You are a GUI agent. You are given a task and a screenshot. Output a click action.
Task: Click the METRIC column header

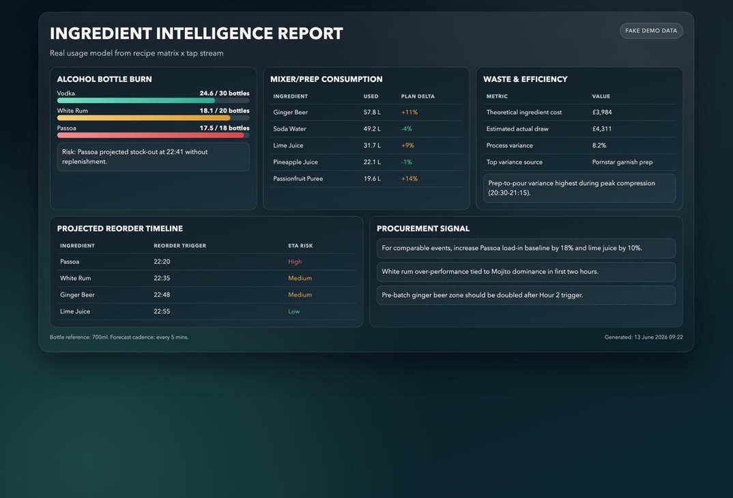497,96
